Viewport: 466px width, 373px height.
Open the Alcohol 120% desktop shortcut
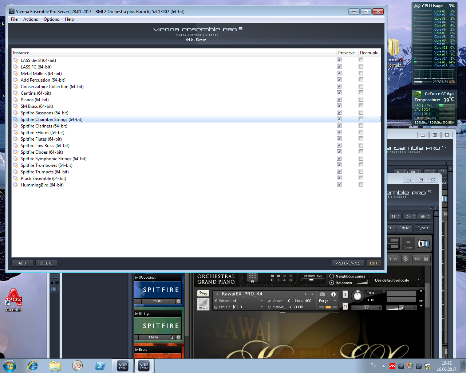coord(13,300)
